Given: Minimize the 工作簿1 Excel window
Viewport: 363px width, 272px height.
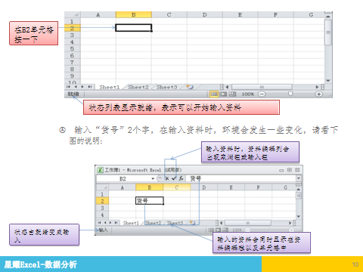Looking at the screenshot, I should (281, 170).
